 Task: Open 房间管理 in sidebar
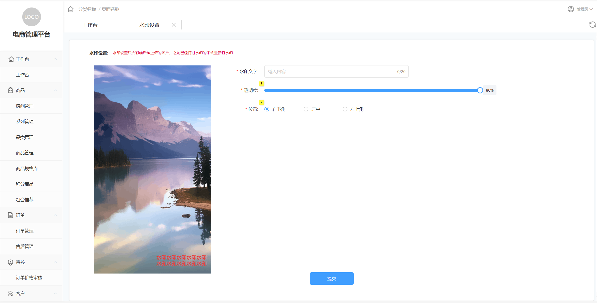[31, 106]
